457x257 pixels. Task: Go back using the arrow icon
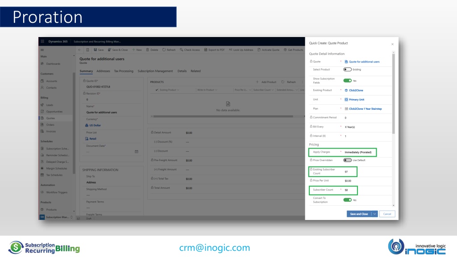coord(79,50)
